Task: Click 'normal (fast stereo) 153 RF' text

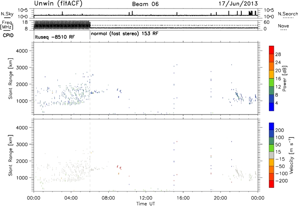Action: coord(124,33)
